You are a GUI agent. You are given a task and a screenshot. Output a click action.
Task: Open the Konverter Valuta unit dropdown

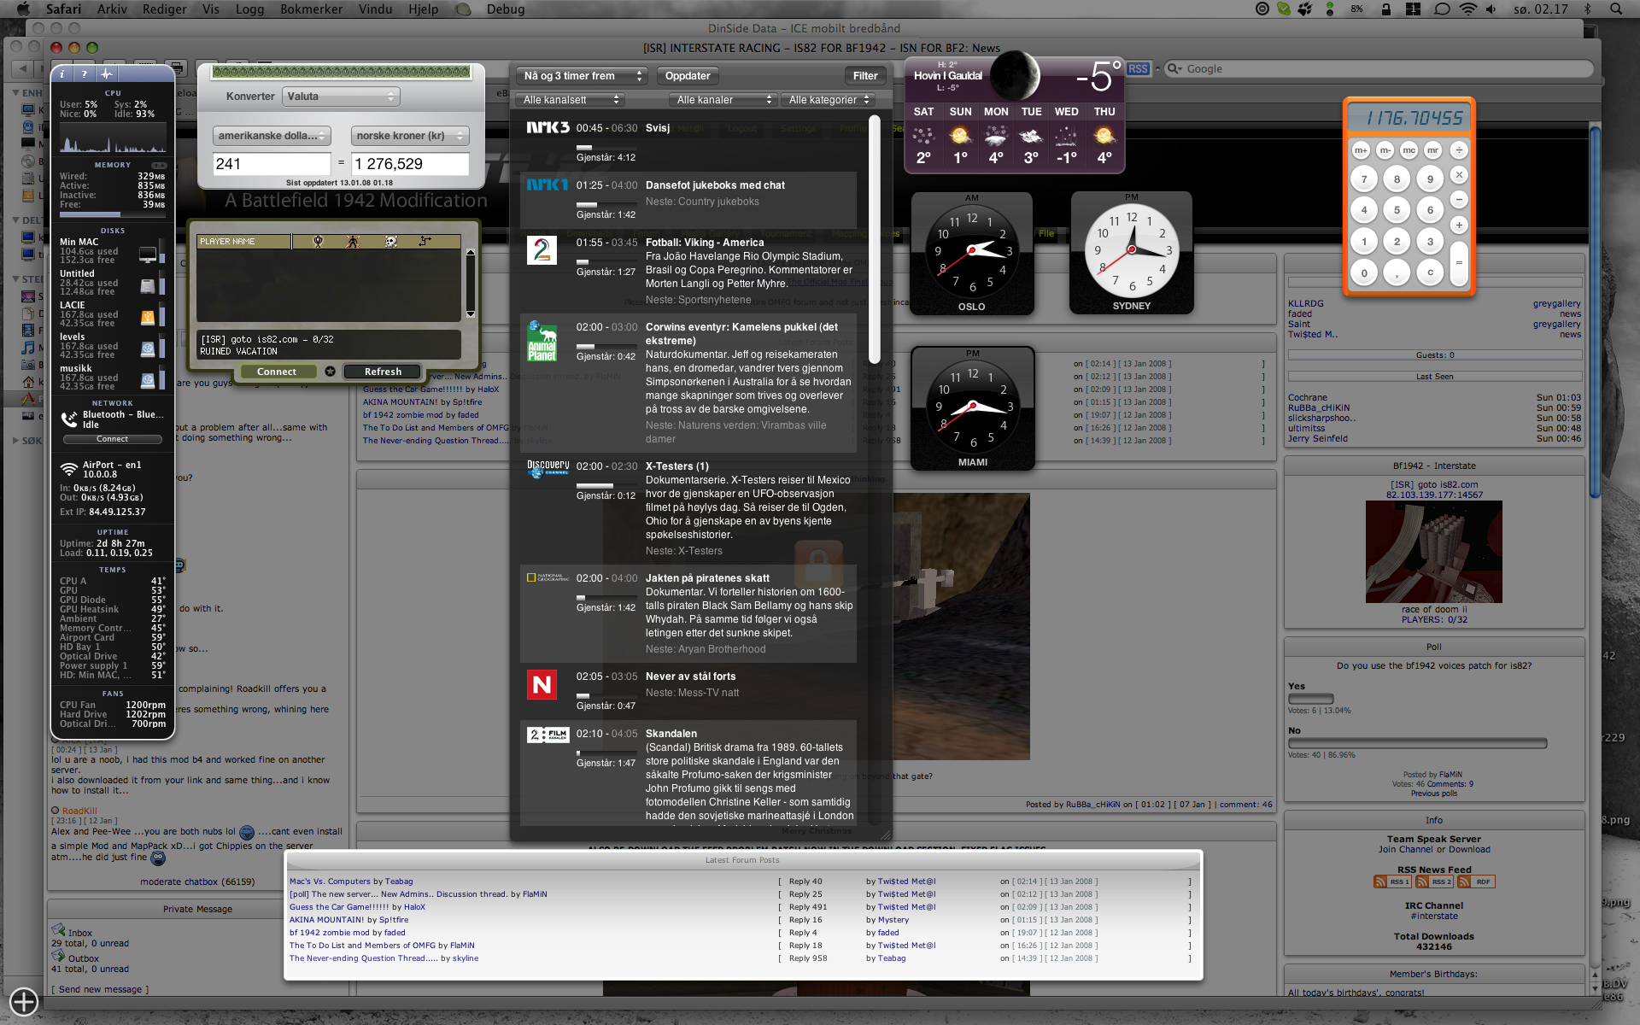(x=341, y=97)
